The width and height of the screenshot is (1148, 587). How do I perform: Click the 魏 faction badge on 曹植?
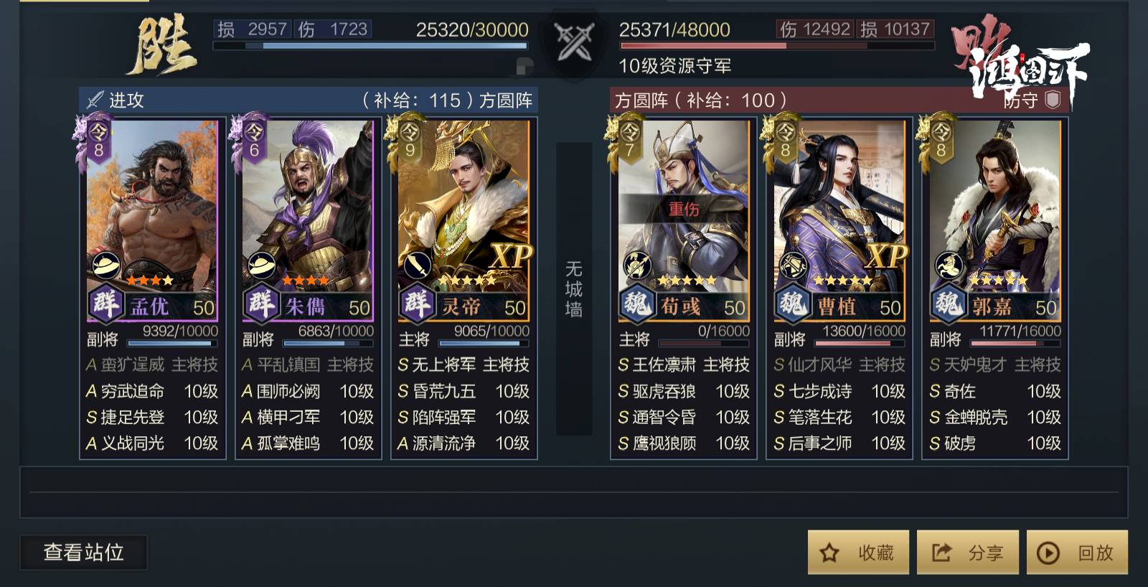click(x=793, y=304)
